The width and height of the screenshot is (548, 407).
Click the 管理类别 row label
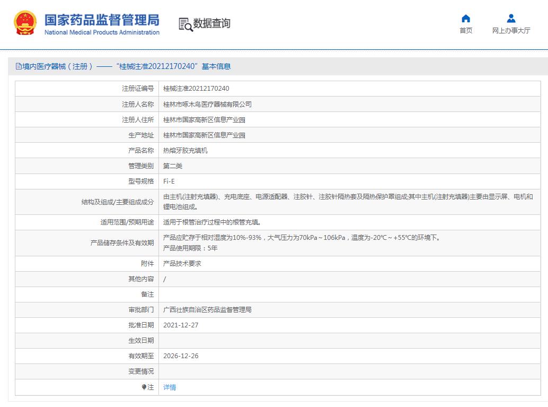coord(141,166)
